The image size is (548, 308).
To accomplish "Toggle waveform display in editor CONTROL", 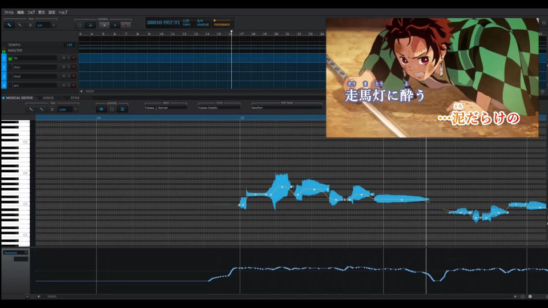I will (x=102, y=110).
